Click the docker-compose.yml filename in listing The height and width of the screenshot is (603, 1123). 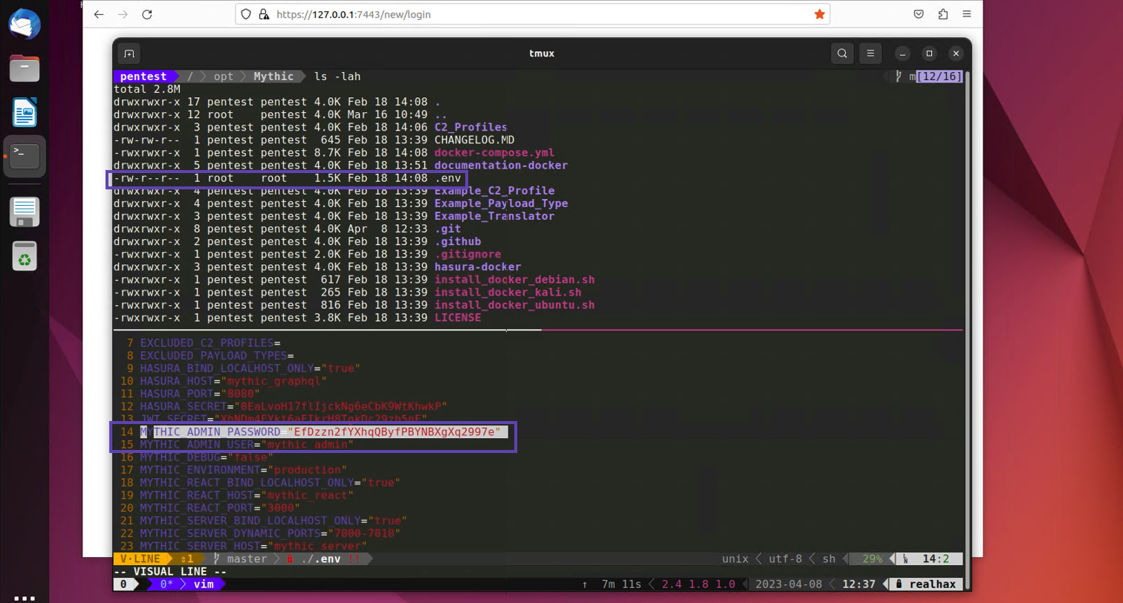coord(494,152)
